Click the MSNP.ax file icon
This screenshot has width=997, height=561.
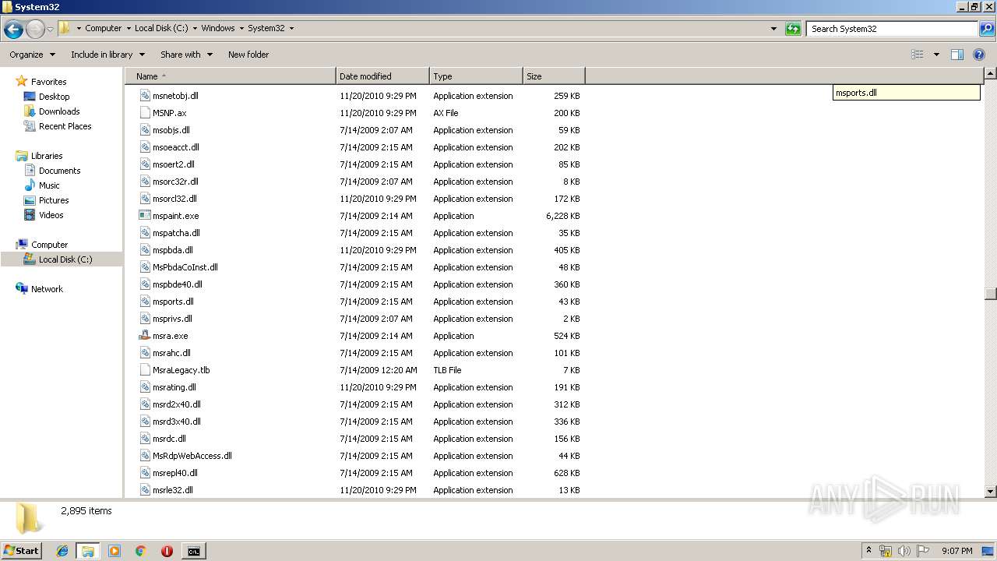tap(144, 113)
